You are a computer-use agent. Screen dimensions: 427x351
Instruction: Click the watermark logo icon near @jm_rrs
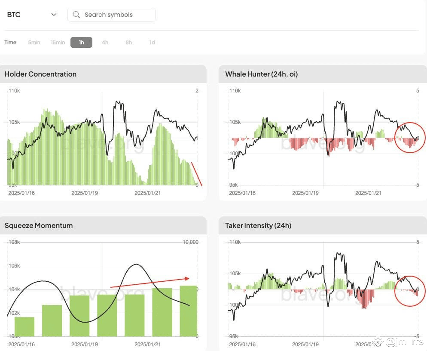pos(378,343)
